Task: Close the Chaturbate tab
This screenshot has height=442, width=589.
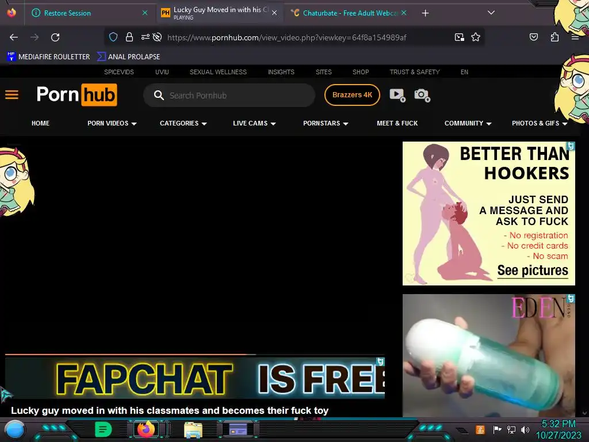Action: [404, 13]
